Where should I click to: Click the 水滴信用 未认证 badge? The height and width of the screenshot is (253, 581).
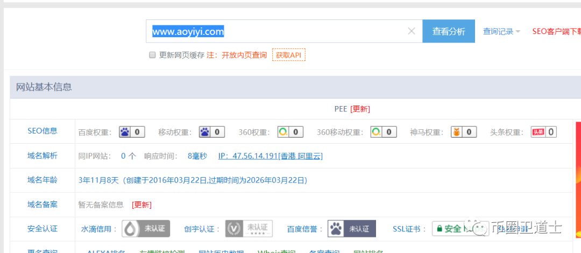tap(146, 229)
